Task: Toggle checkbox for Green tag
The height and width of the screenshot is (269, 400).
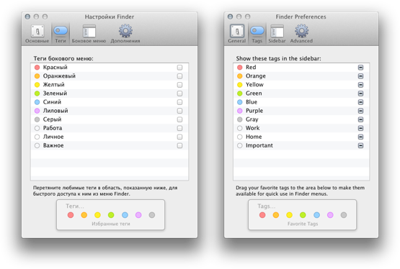Action: [360, 94]
